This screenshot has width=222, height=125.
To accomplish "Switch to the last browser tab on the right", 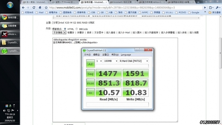I will pos(181,2).
